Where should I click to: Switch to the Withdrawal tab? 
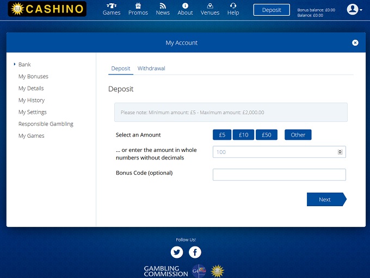[151, 69]
